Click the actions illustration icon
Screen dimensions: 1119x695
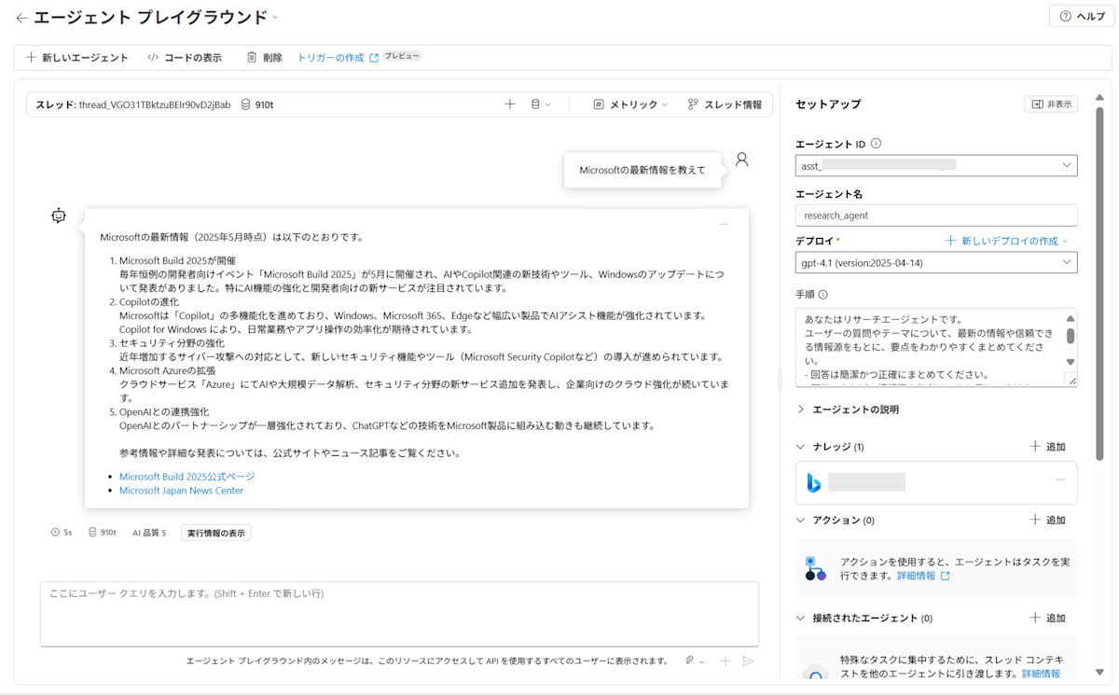[816, 568]
